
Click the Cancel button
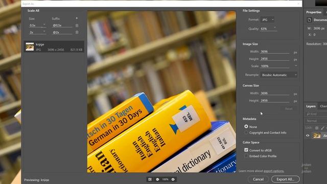[x=258, y=179]
